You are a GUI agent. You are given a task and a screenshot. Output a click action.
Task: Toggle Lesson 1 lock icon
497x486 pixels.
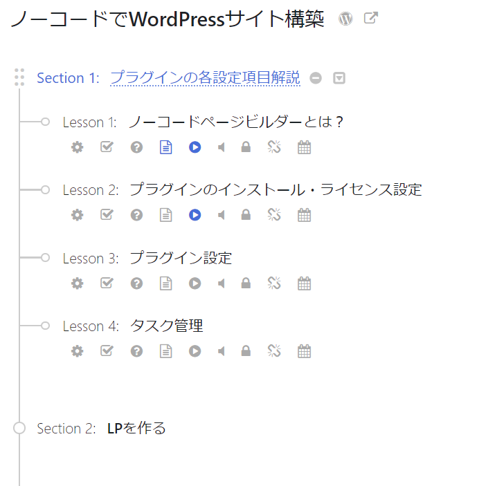[246, 147]
